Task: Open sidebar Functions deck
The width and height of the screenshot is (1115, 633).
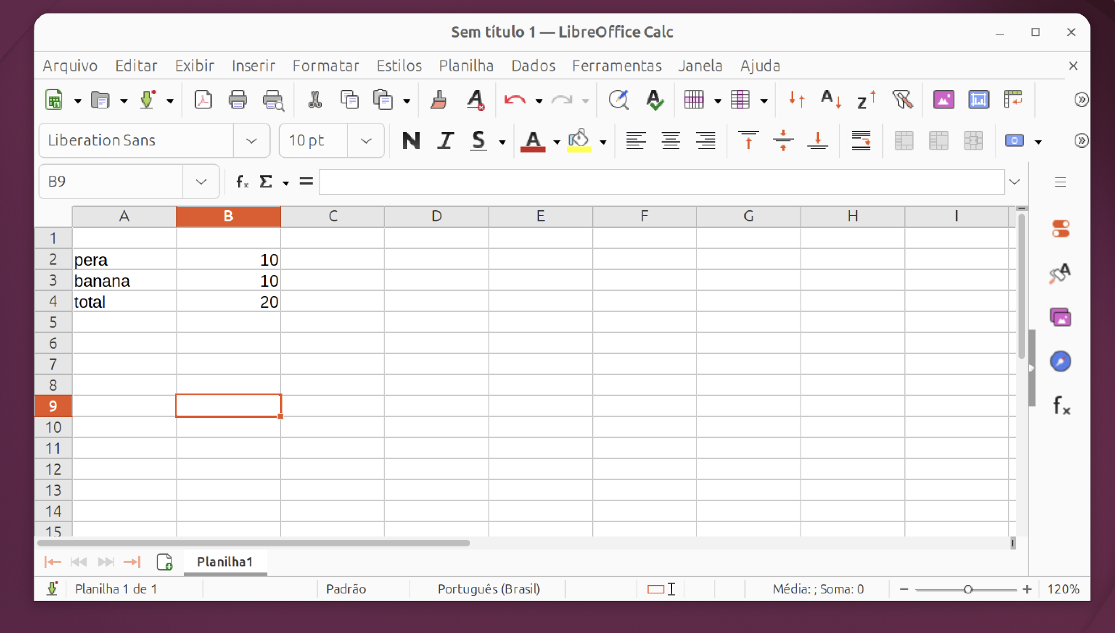Action: click(x=1061, y=406)
